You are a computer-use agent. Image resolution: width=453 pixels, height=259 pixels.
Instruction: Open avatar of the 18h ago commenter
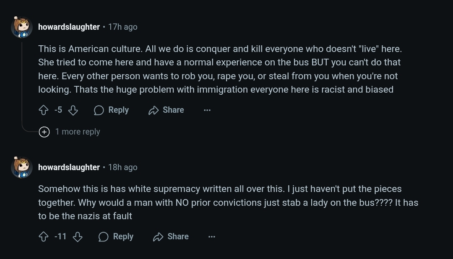click(22, 167)
